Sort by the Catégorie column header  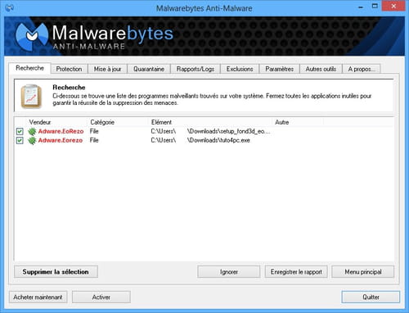(x=102, y=122)
